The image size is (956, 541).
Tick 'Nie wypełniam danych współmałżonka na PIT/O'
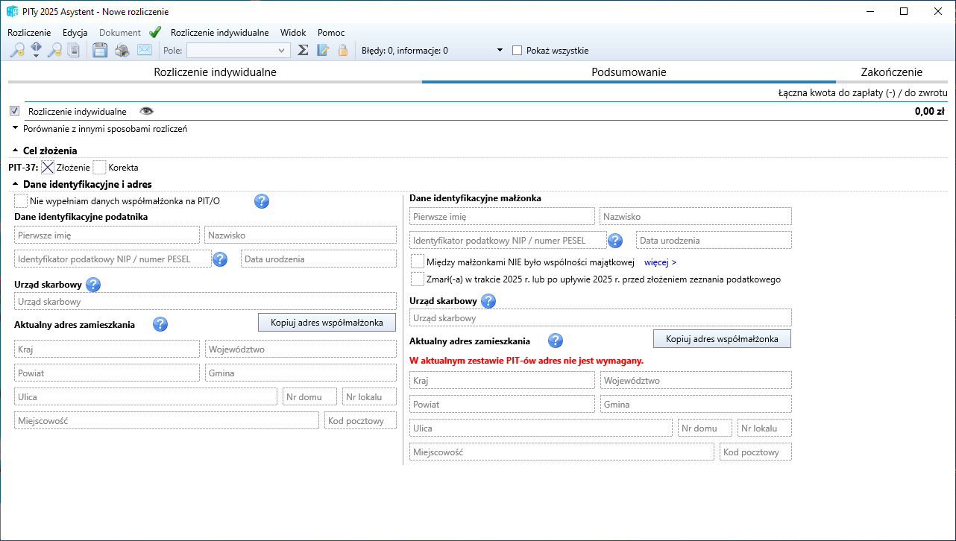(21, 201)
